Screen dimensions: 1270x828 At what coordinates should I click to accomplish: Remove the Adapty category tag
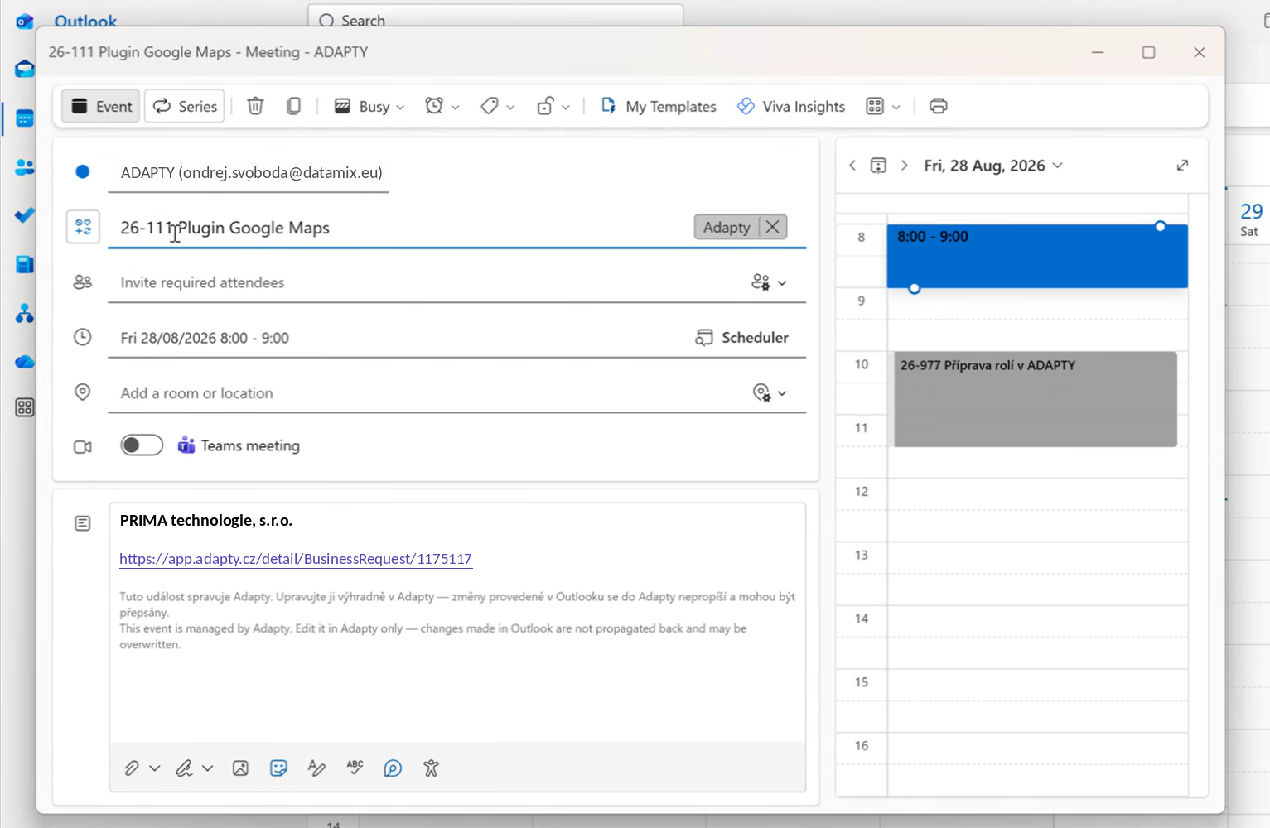pos(772,227)
